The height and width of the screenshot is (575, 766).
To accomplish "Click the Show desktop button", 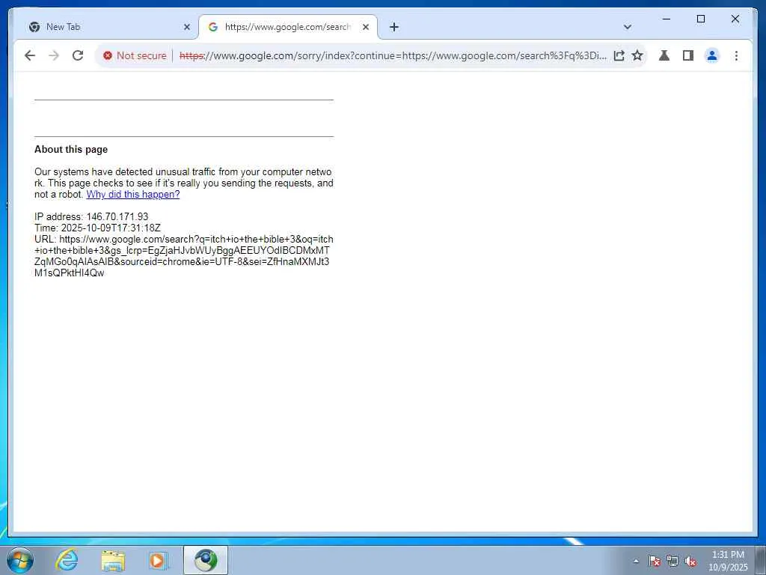I will 761,560.
